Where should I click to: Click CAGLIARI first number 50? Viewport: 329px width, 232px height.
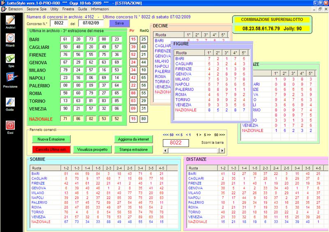click(x=65, y=47)
